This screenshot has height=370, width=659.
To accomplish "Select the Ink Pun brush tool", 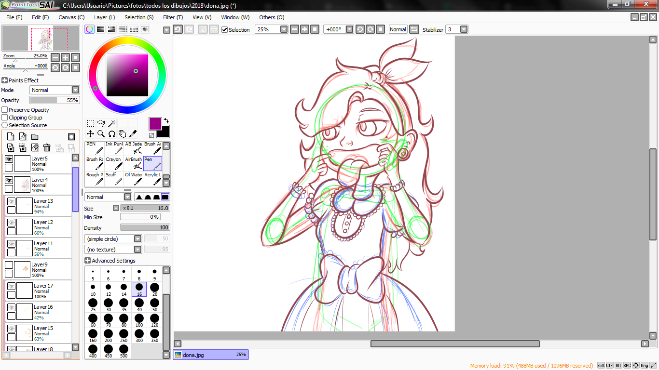I will tap(114, 148).
